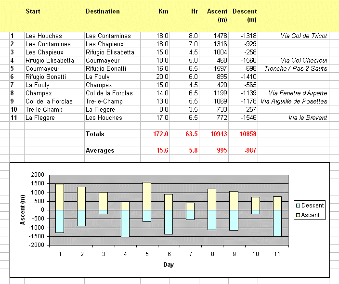339x284 pixels.
Task: Click the Descent legend color swatch
Action: (x=298, y=206)
